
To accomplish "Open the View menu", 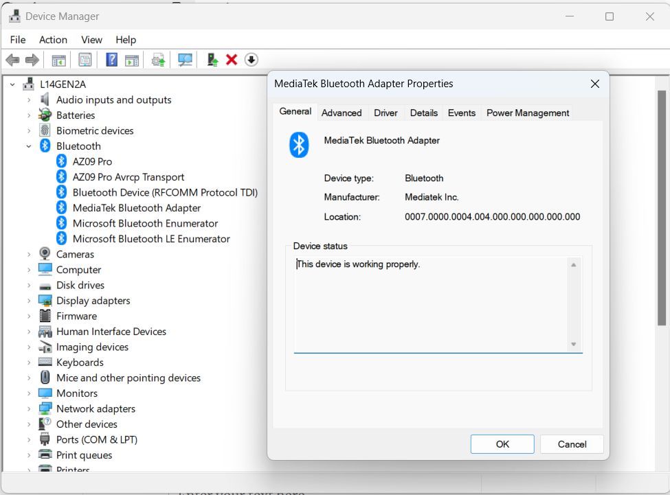I will tap(91, 40).
